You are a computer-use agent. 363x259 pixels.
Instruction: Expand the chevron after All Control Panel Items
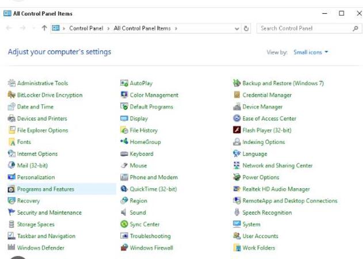pyautogui.click(x=176, y=29)
